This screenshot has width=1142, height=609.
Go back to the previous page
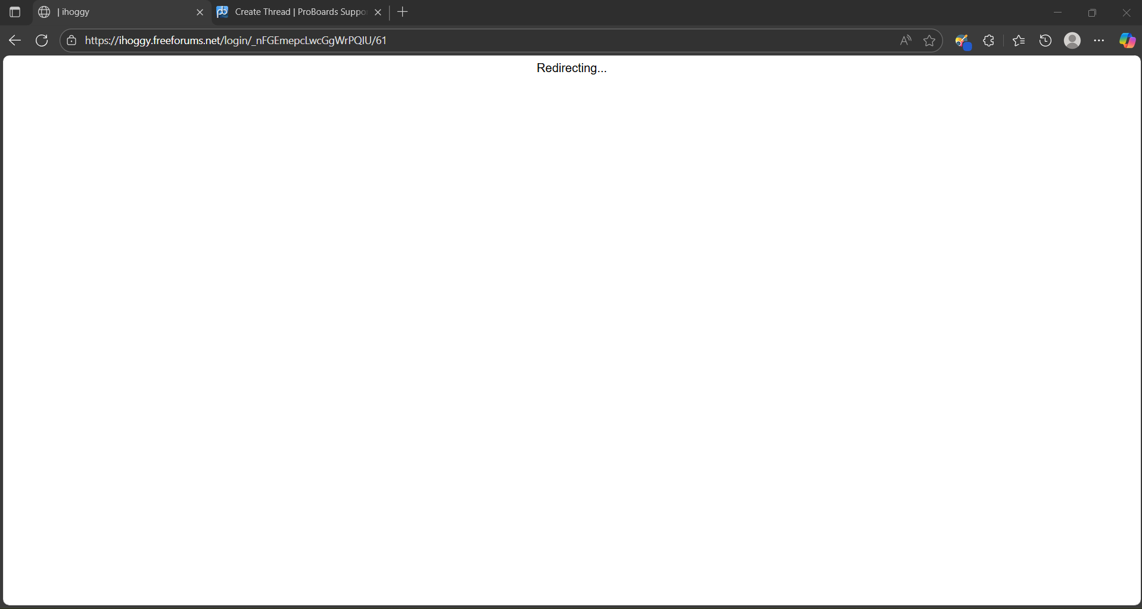coord(15,41)
